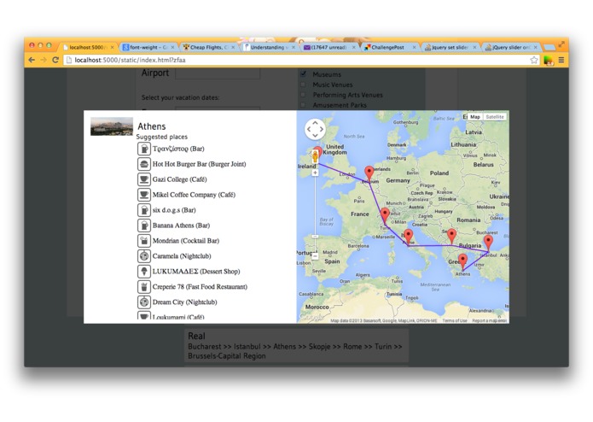Click the nightclub icon beside Dream City
The image size is (593, 422).
pos(143,302)
